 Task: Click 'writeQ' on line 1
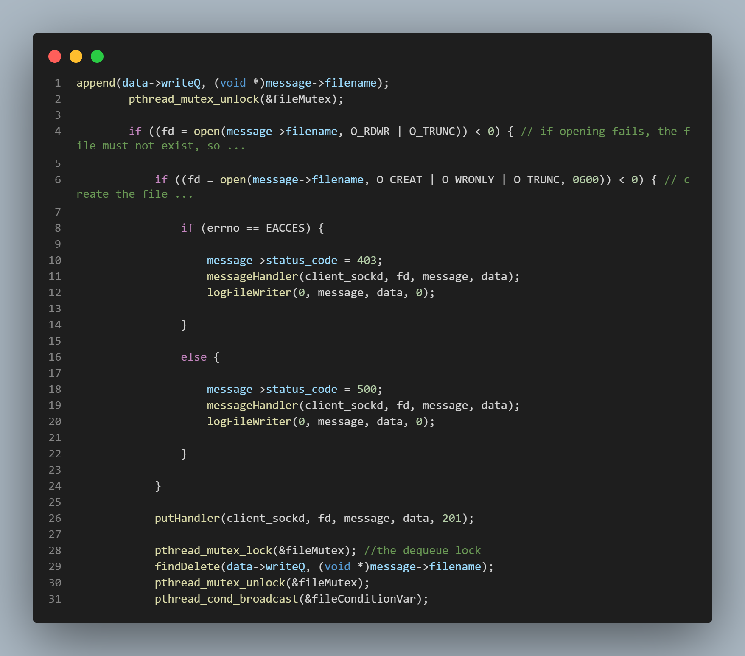coord(181,83)
